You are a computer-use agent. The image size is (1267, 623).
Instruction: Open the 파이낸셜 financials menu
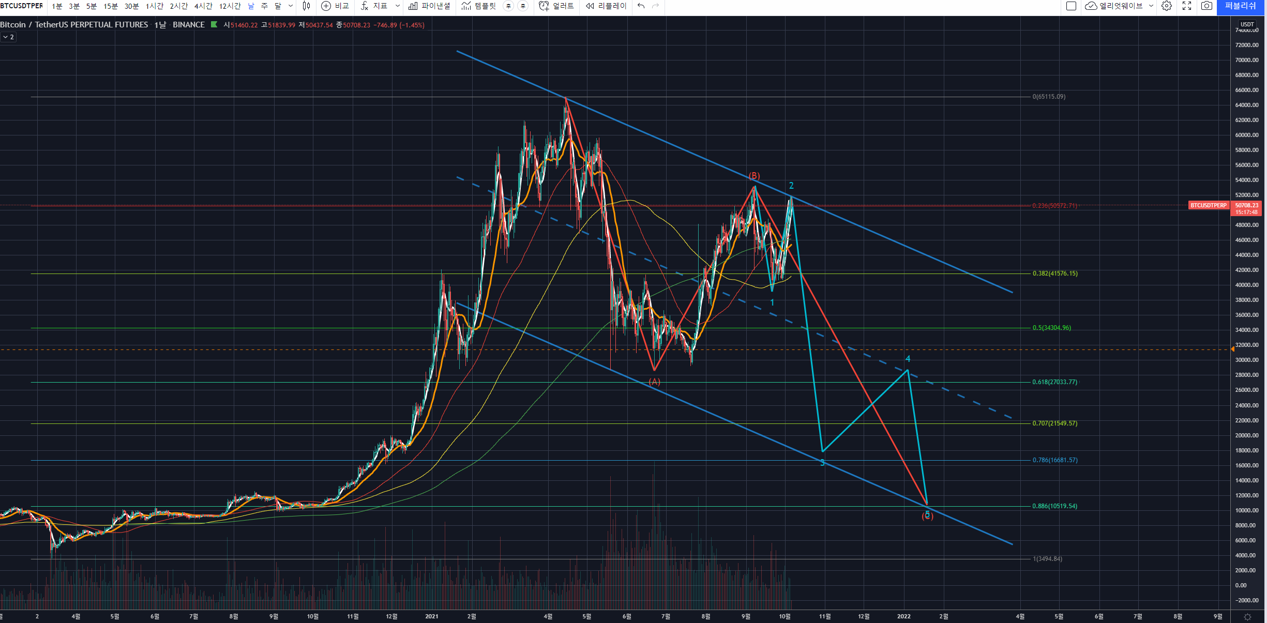pyautogui.click(x=429, y=6)
